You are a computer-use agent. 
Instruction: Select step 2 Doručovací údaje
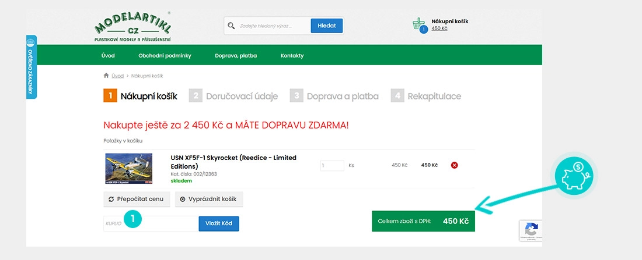[233, 97]
